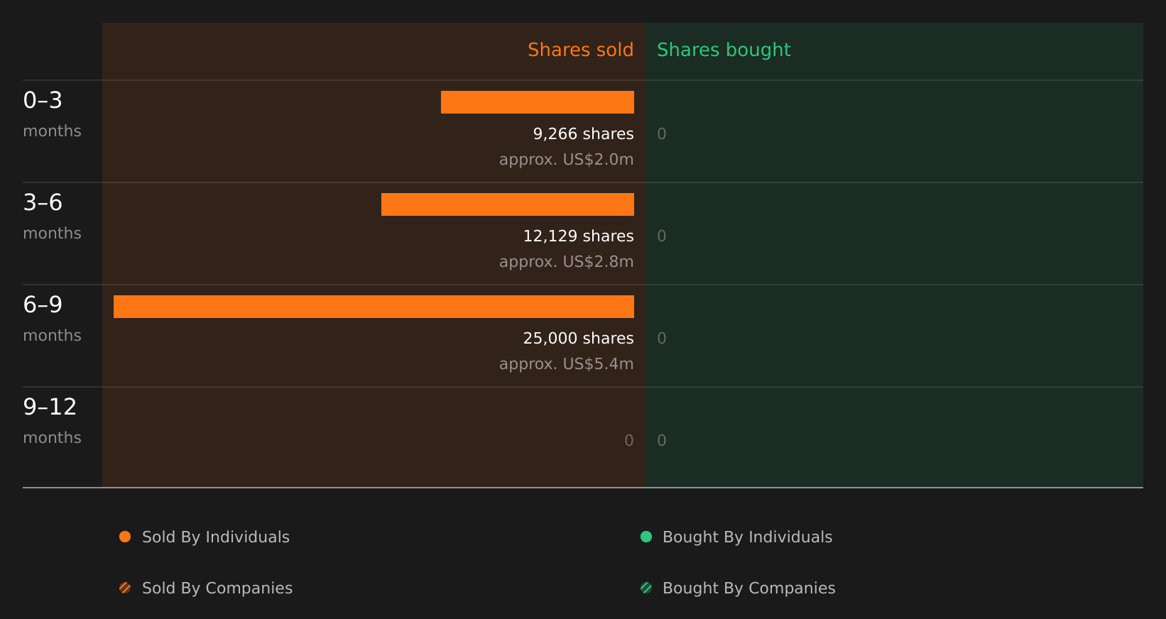The height and width of the screenshot is (619, 1166).
Task: Click the 0–3 months orange bar
Action: tap(538, 102)
